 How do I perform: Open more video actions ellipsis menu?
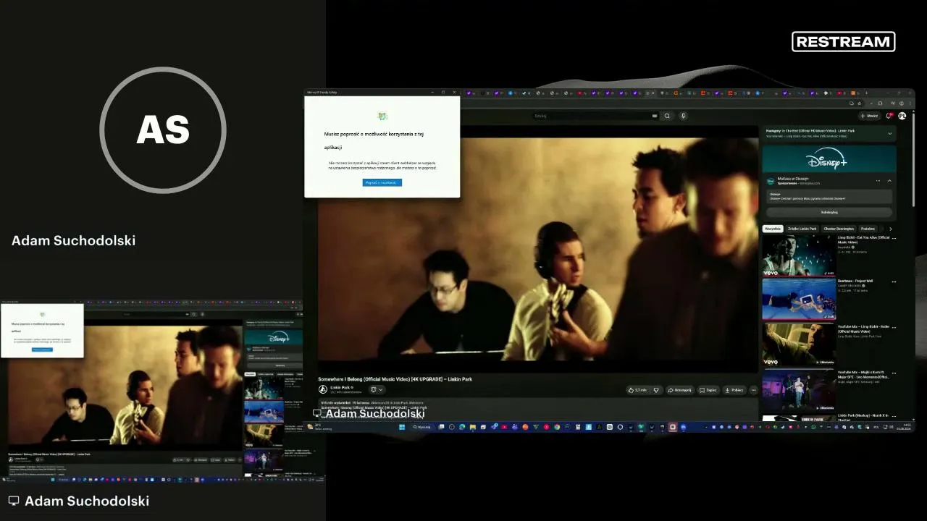[x=753, y=390]
